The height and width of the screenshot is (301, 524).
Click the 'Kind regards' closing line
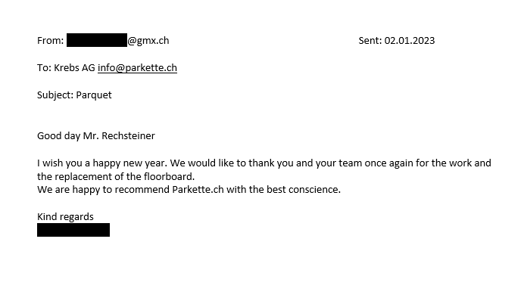65,217
